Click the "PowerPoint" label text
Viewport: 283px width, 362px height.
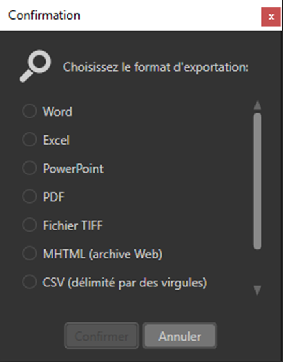tap(73, 169)
